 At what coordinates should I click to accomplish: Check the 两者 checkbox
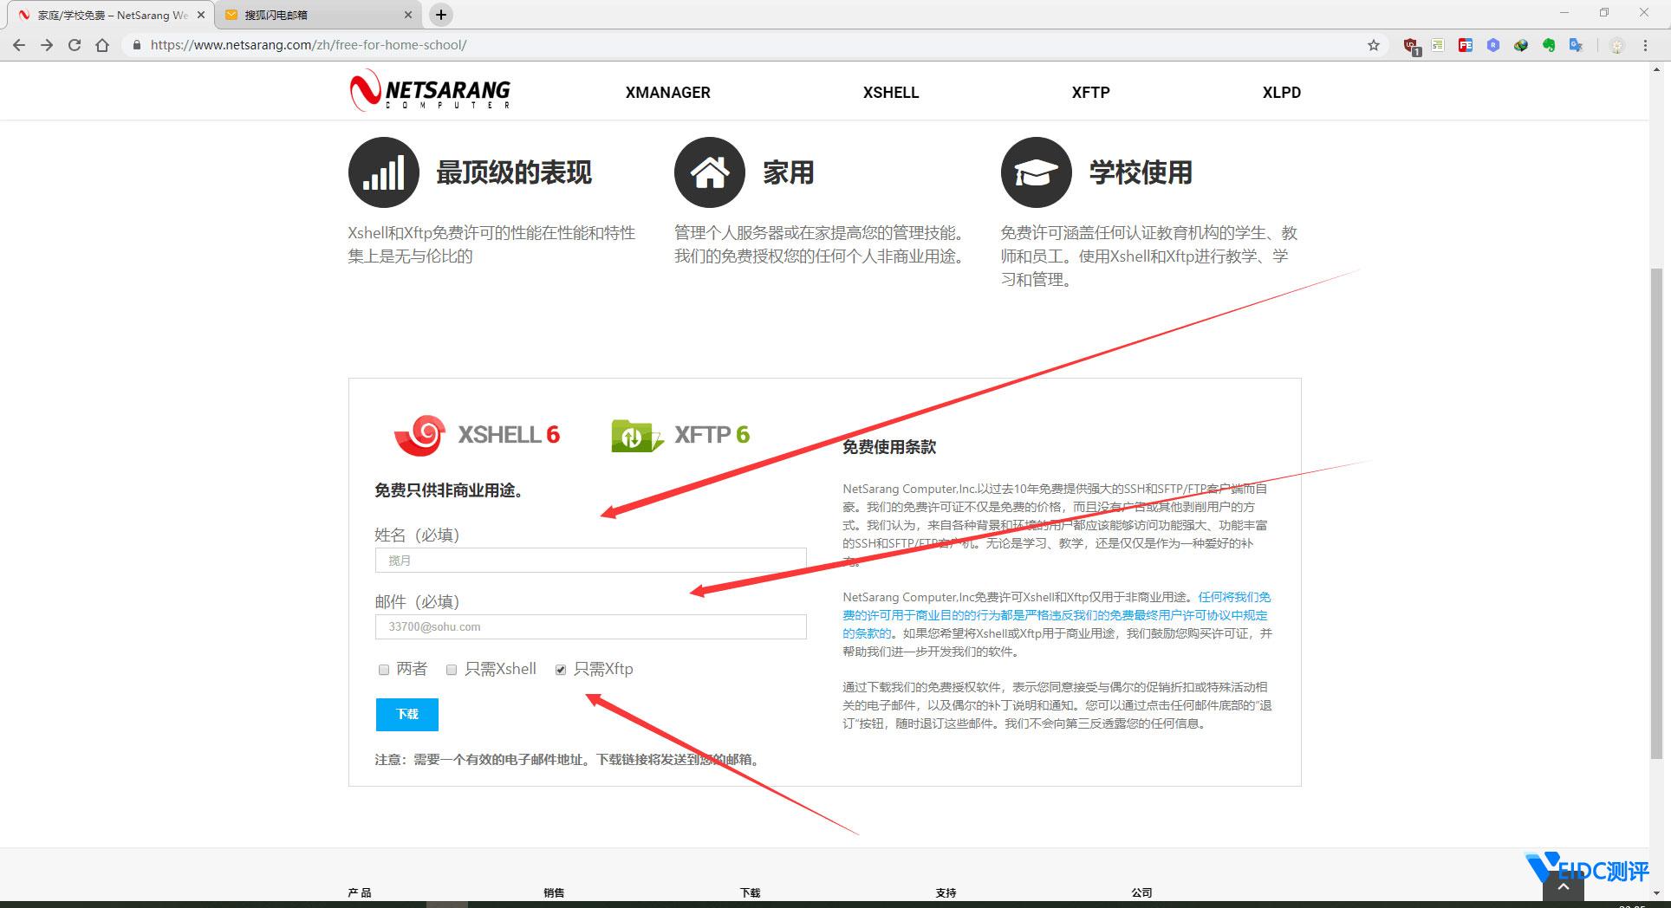[382, 669]
